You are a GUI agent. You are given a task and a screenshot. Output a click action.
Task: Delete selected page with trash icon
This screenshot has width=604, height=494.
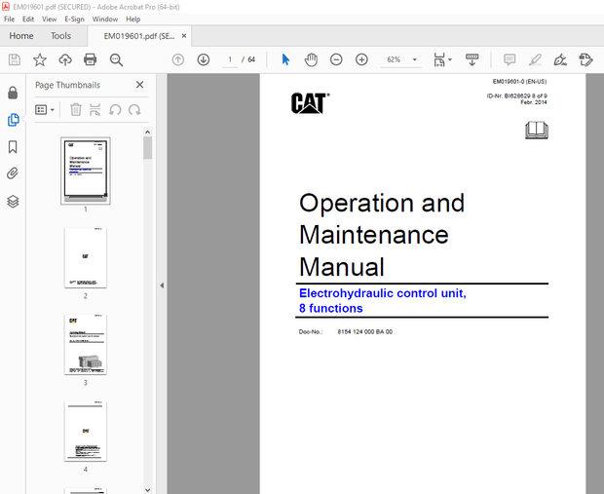pyautogui.click(x=76, y=110)
